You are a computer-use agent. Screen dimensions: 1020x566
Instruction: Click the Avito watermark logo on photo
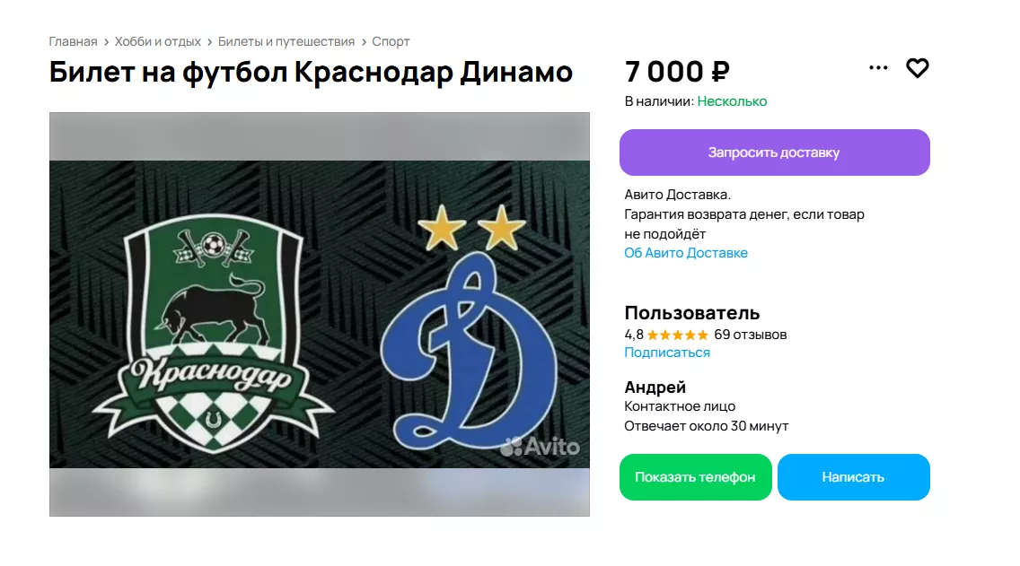(540, 447)
